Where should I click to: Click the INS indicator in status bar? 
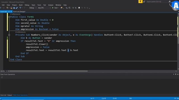131,98
